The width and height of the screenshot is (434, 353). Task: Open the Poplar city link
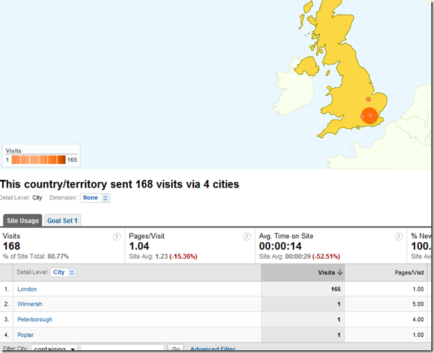point(26,335)
